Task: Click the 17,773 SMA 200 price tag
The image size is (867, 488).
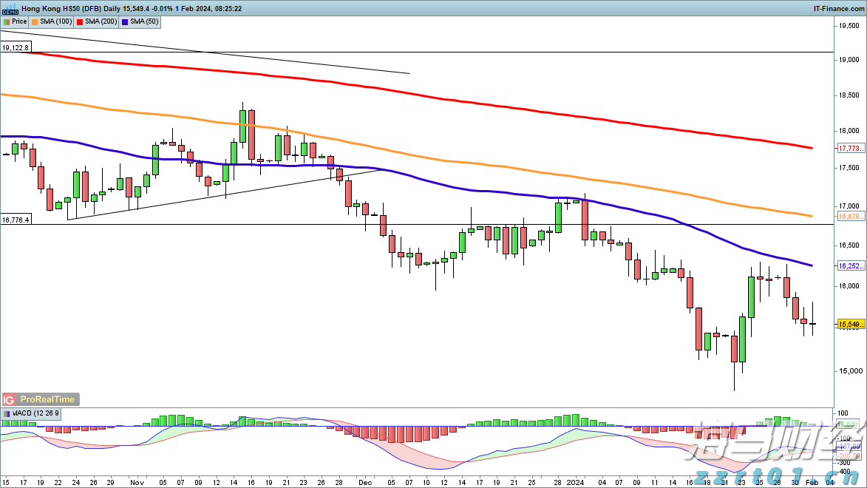Action: coord(851,149)
